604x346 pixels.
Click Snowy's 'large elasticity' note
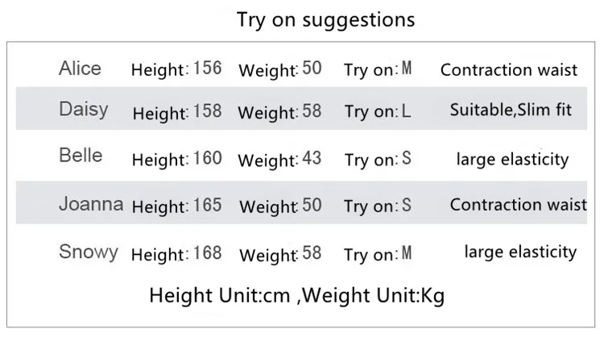click(x=520, y=252)
